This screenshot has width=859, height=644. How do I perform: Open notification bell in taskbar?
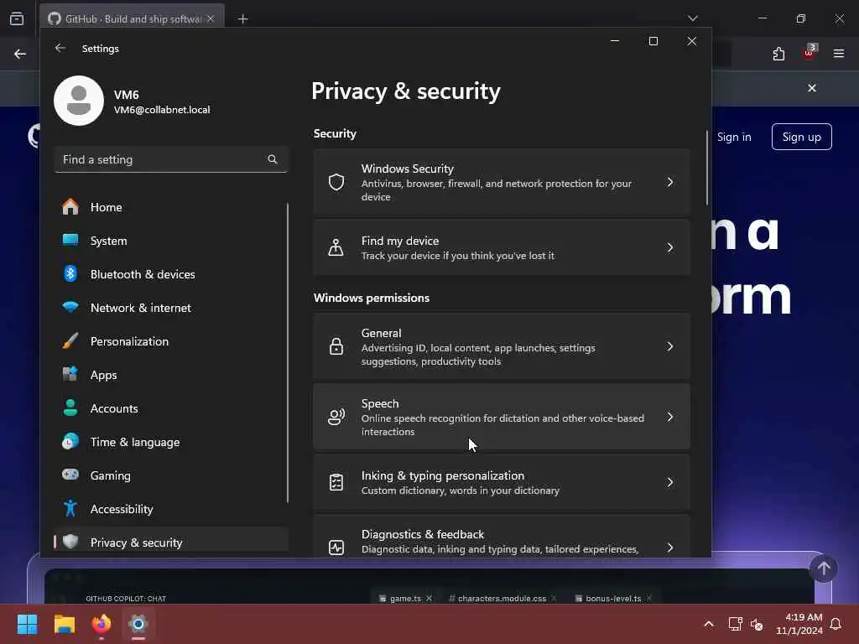pyautogui.click(x=836, y=624)
